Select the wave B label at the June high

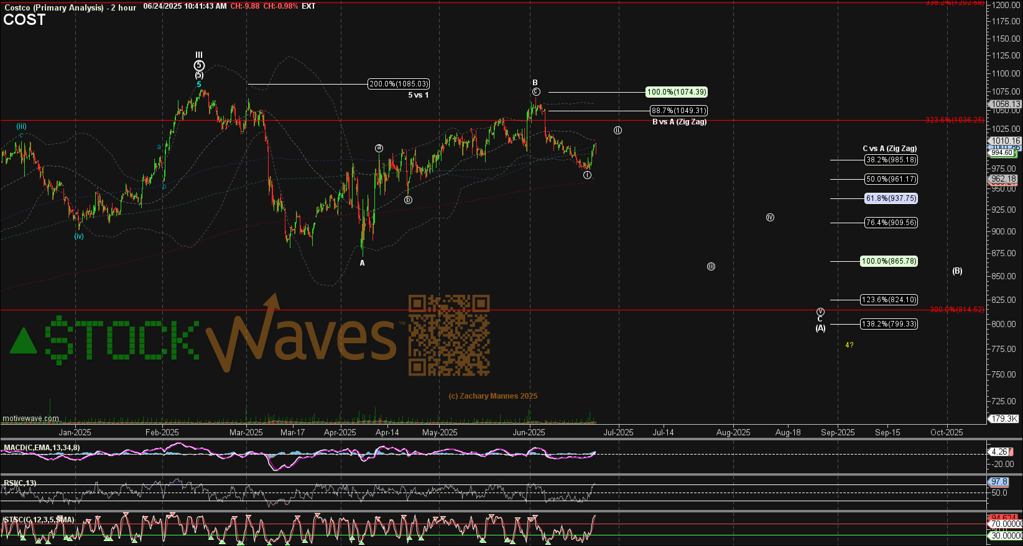tap(535, 83)
